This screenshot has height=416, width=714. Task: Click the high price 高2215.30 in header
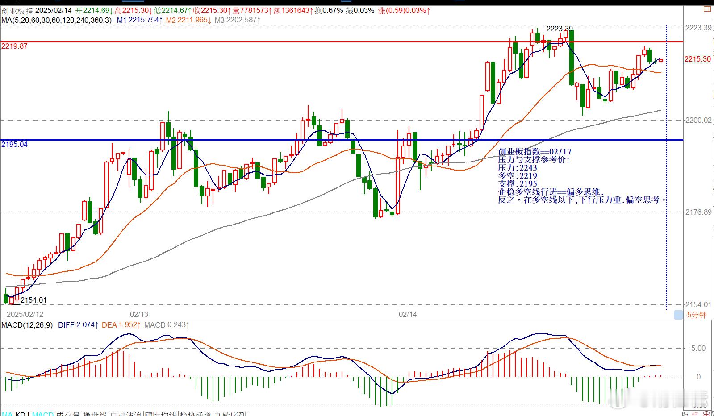coord(134,10)
